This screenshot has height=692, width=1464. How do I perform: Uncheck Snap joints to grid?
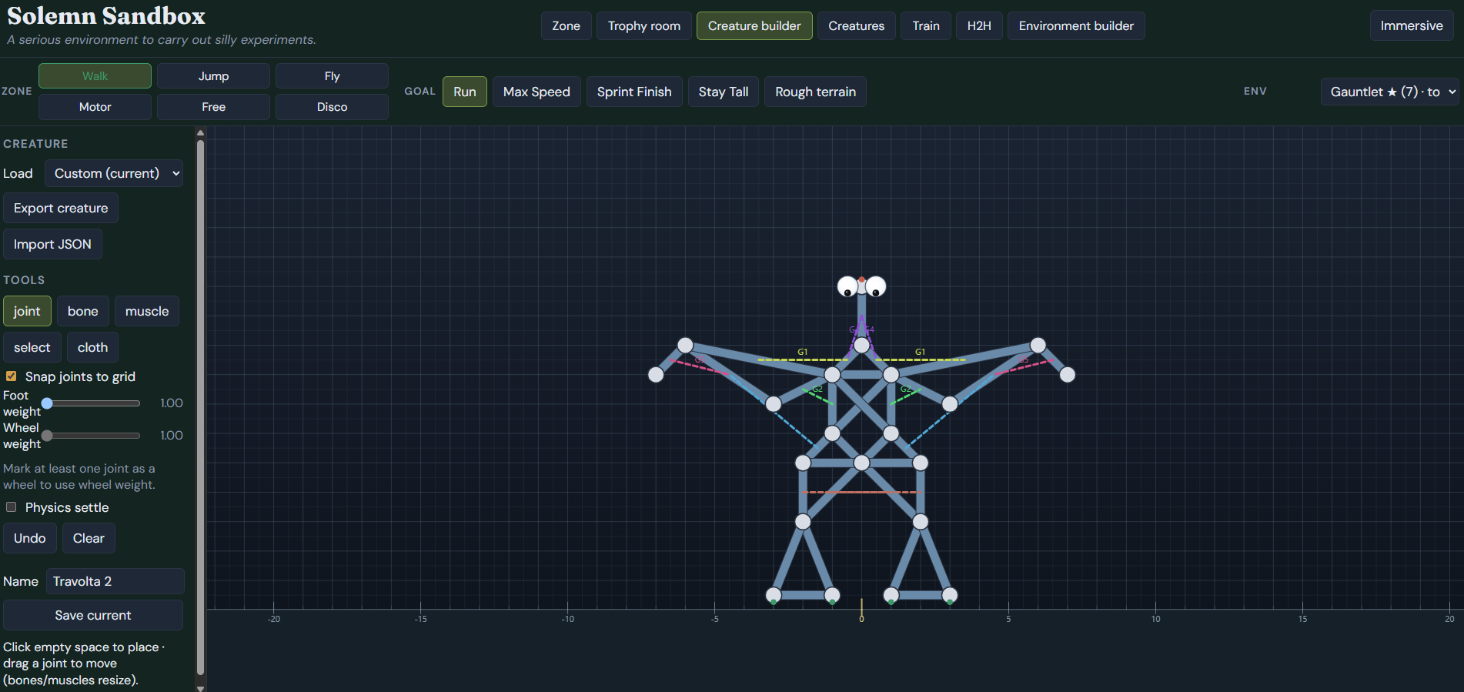[x=12, y=376]
